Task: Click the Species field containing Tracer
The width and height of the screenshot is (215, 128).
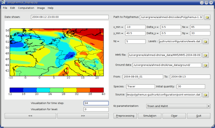Action: click(x=141, y=87)
